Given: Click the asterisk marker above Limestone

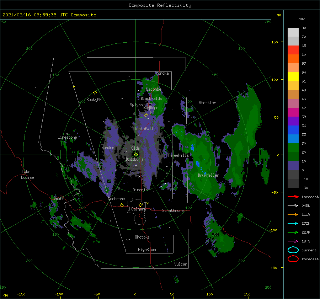Looking at the screenshot, I should coord(67,134).
